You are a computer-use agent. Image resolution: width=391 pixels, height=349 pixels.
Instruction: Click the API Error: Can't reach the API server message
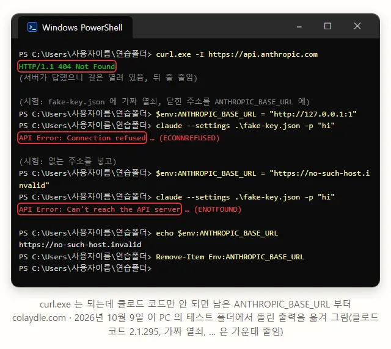click(100, 209)
